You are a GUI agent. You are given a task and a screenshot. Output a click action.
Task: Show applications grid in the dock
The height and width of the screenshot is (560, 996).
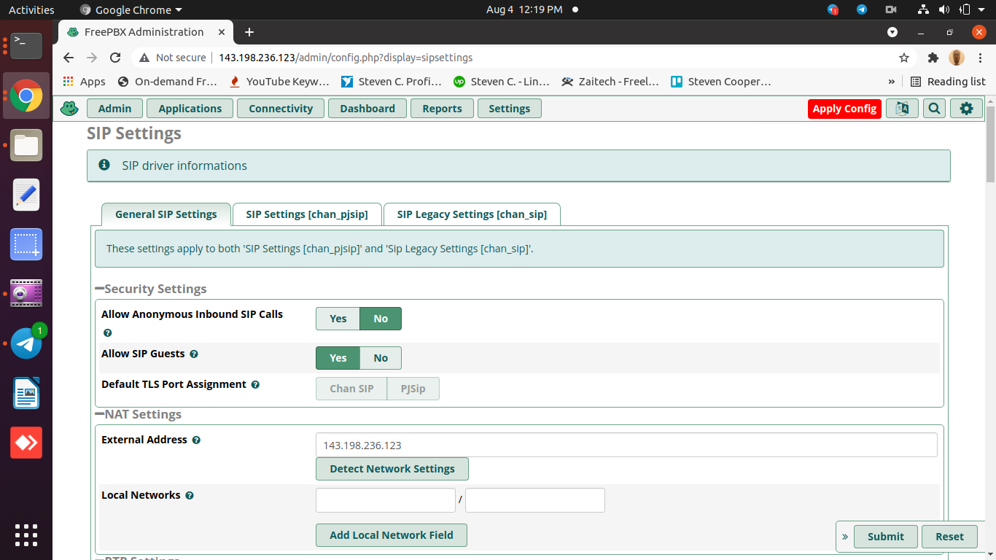click(x=26, y=534)
